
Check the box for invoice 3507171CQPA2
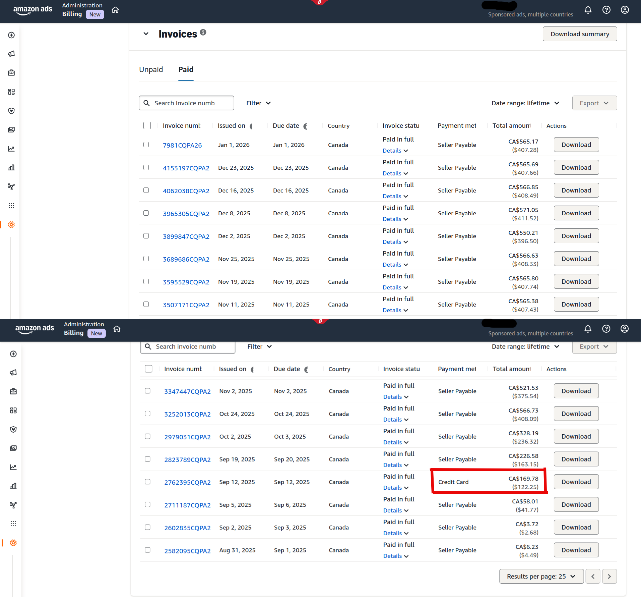(146, 304)
